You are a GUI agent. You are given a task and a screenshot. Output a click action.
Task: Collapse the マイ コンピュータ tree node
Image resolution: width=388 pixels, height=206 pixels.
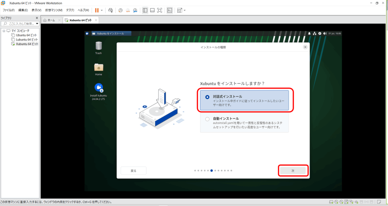(x=3, y=31)
